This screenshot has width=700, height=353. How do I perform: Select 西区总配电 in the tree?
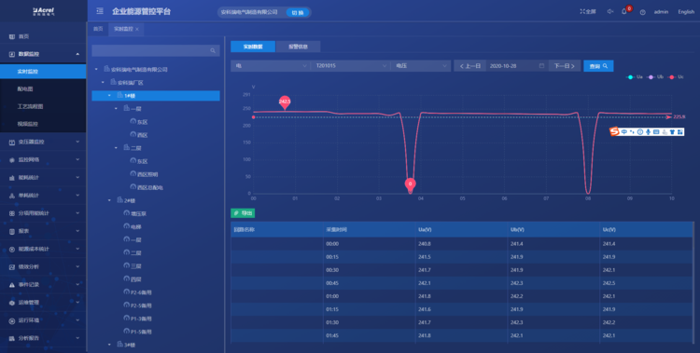coord(150,187)
